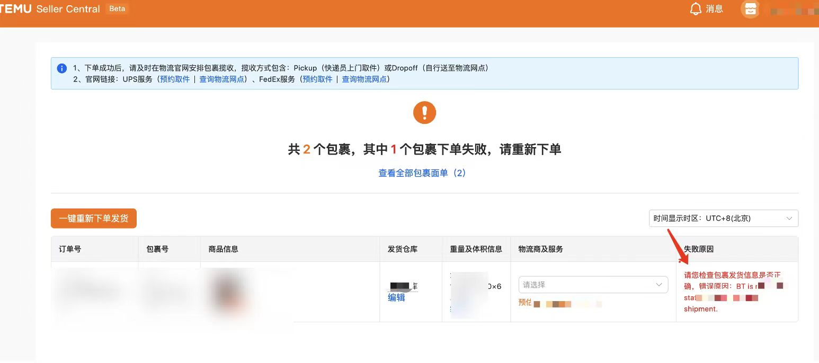
Task: Select the 物流商及服务 column header
Action: pos(540,249)
